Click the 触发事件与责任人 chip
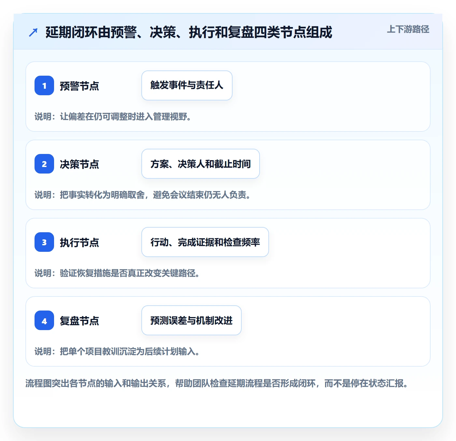The height and width of the screenshot is (441, 456). tap(187, 85)
